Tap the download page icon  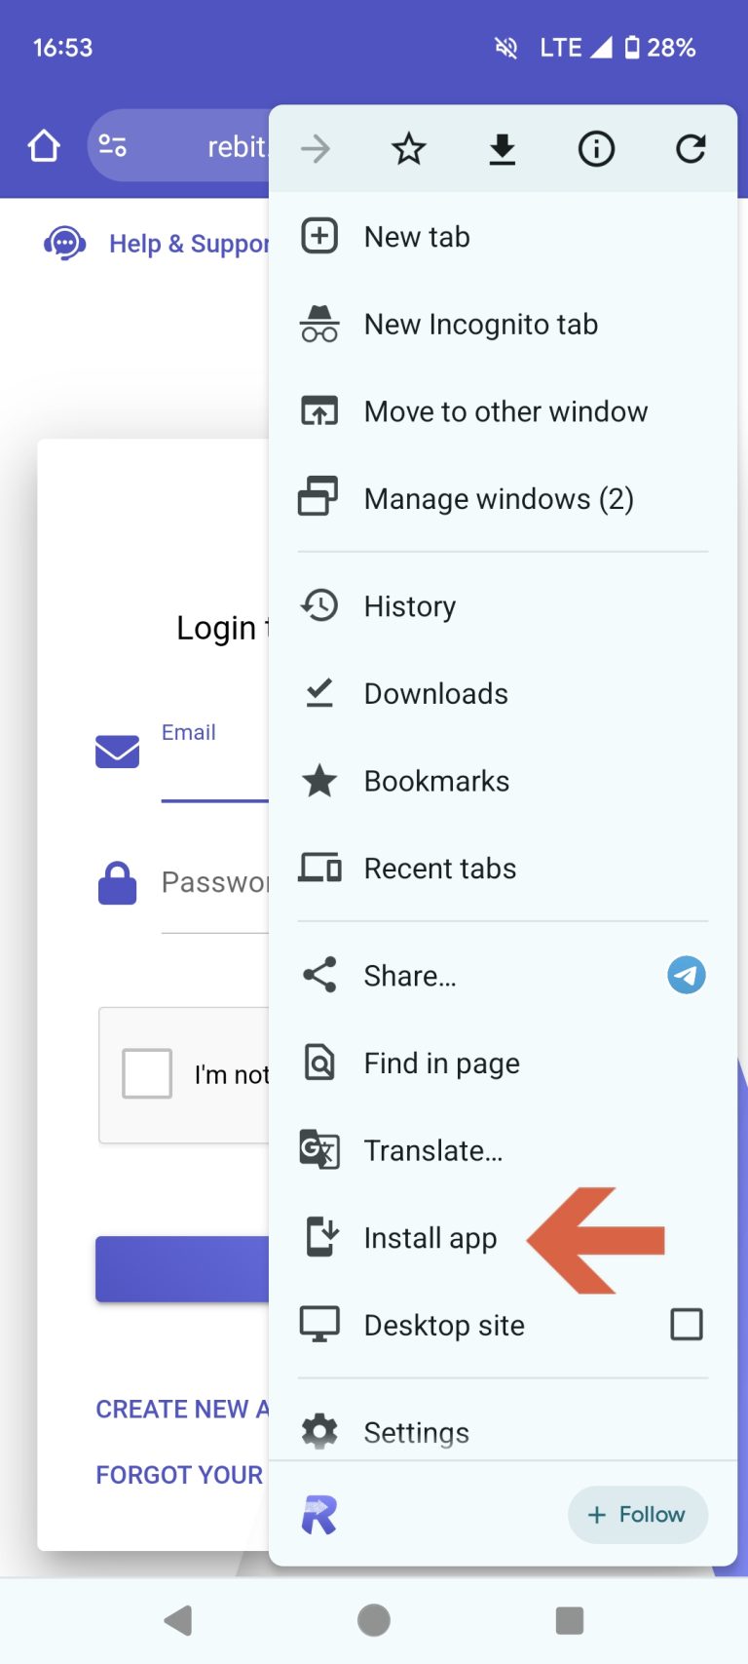click(x=502, y=149)
